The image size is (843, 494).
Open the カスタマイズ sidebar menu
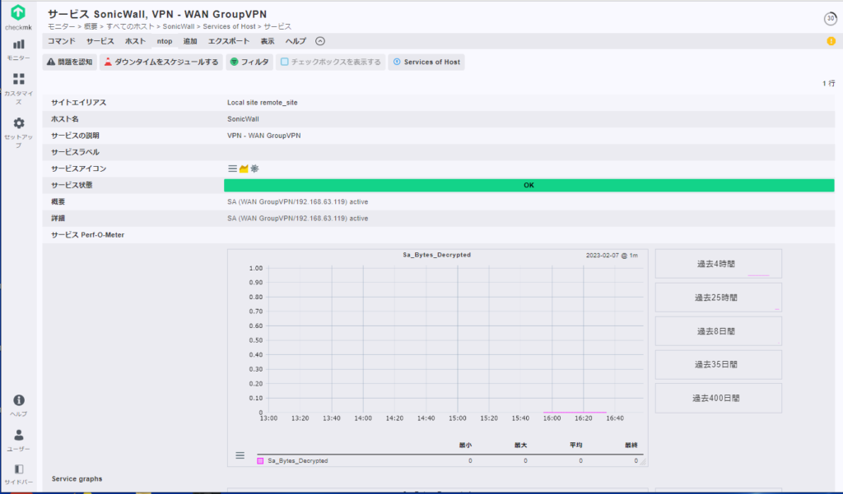18,88
